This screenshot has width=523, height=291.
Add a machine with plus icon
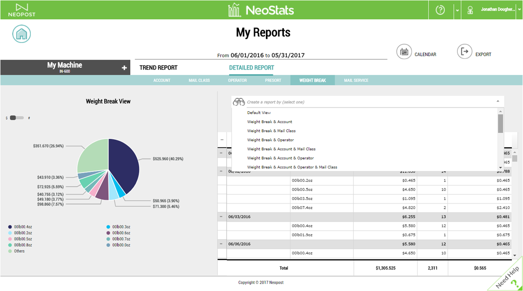[124, 68]
